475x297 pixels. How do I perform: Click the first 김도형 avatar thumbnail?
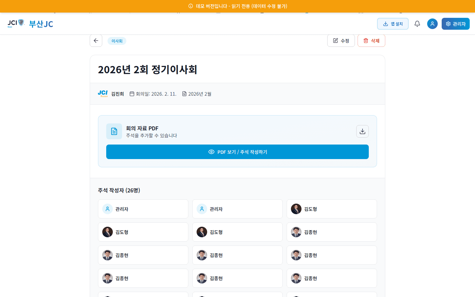(x=296, y=209)
